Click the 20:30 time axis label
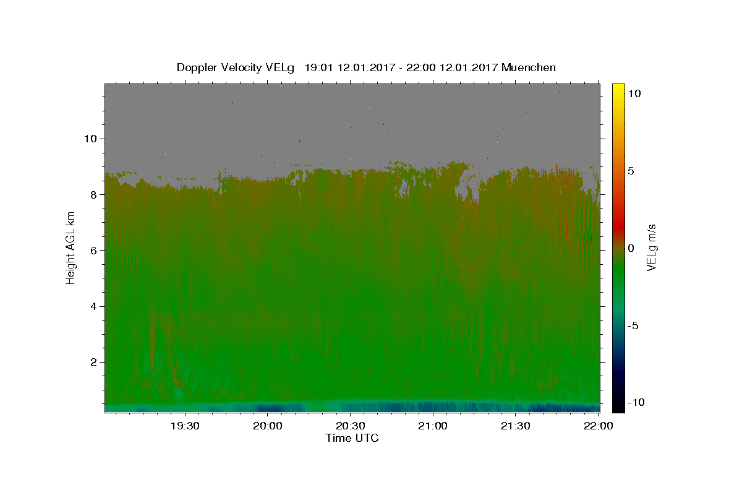The height and width of the screenshot is (495, 742). pos(350,426)
